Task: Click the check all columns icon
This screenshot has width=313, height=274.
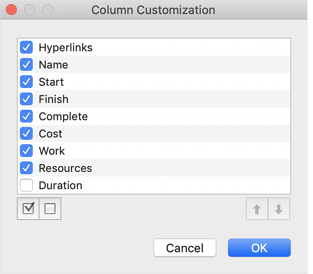Action: click(28, 209)
